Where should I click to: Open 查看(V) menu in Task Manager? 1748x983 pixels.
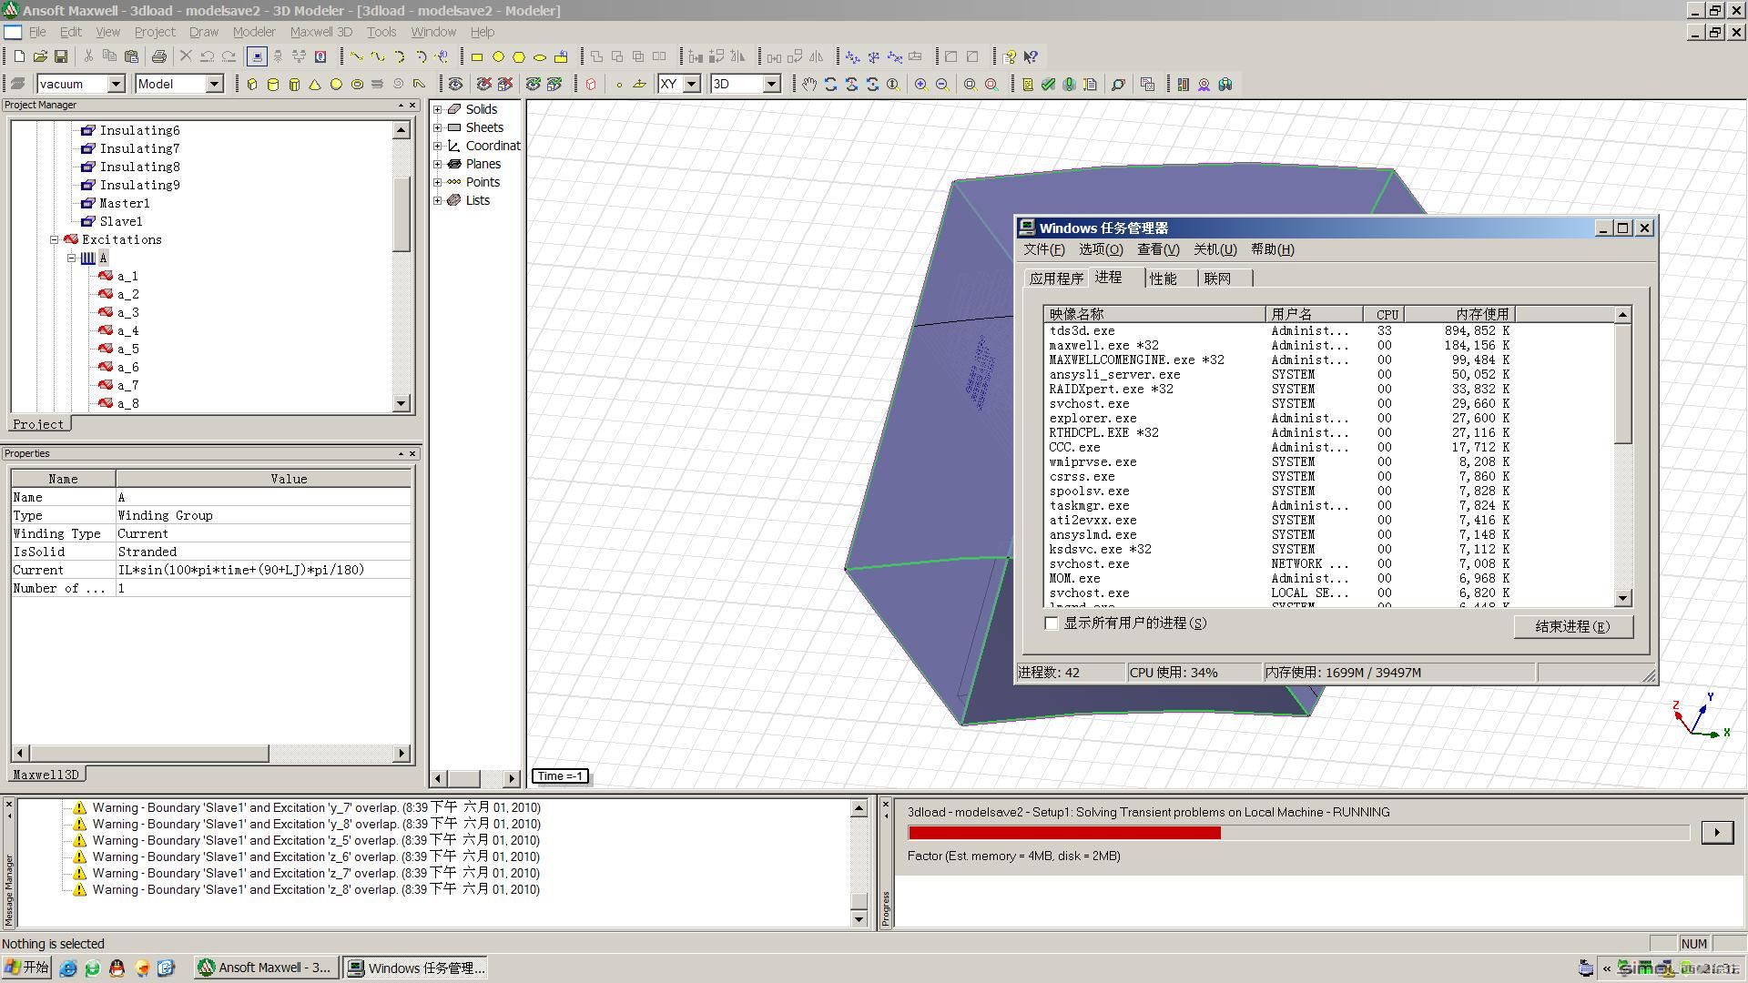(1158, 249)
